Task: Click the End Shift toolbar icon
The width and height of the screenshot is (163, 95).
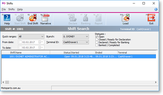Action: coord(33,18)
